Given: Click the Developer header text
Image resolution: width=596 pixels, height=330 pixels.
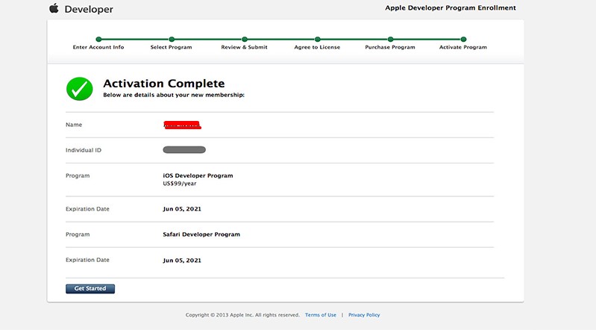Looking at the screenshot, I should (89, 9).
